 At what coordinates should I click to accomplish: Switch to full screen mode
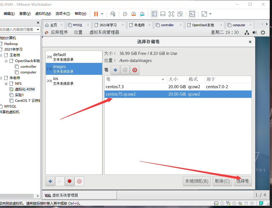tap(171, 14)
